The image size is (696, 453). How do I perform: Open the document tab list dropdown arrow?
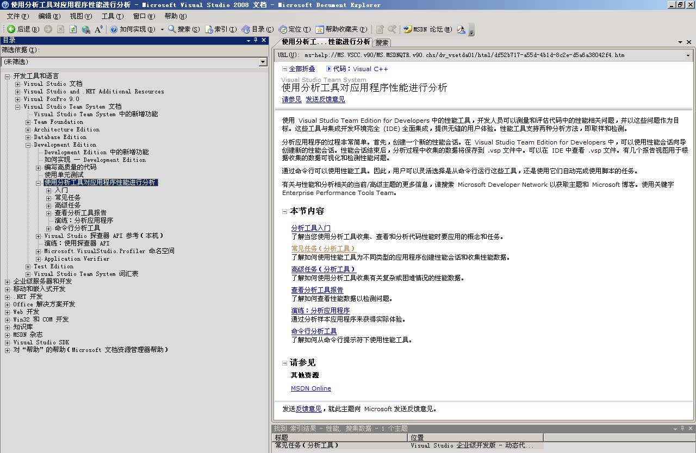tap(680, 42)
